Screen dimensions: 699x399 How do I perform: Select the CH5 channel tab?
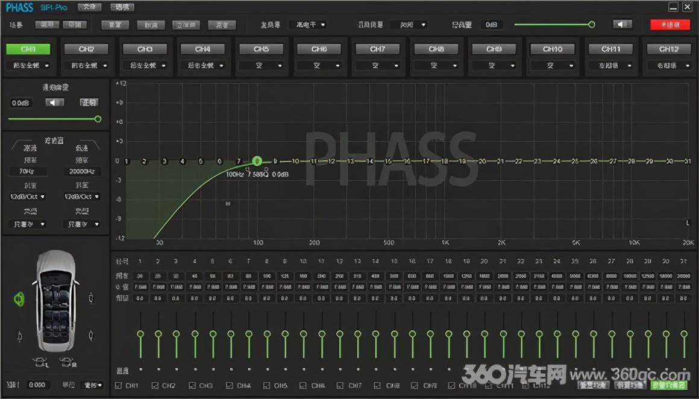pyautogui.click(x=261, y=49)
